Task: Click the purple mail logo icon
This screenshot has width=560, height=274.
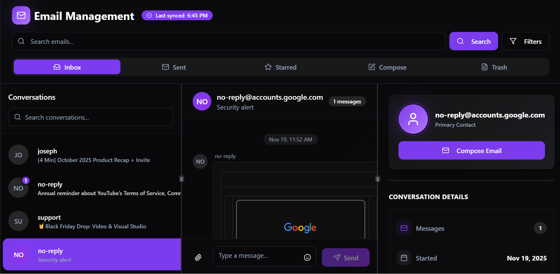Action: tap(21, 15)
